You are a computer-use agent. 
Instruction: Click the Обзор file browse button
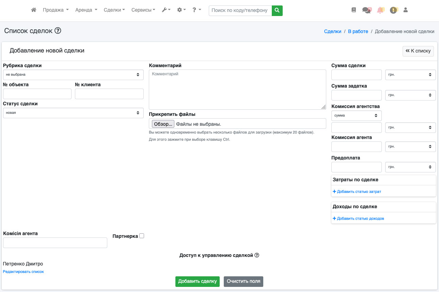click(x=163, y=124)
